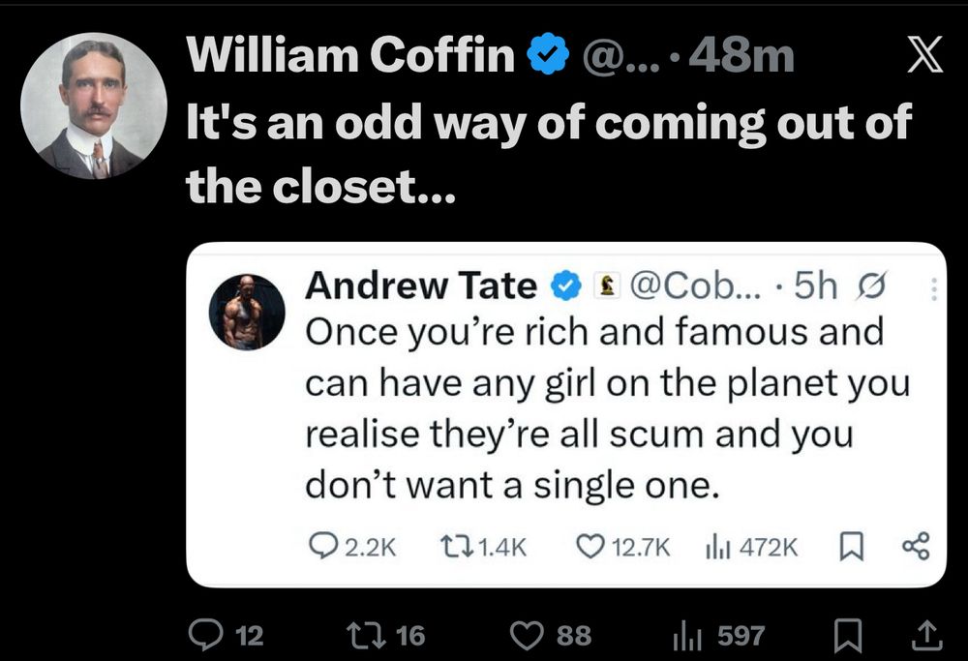The image size is (968, 661).
Task: Click the X logo beside the 48m timestamp
Action: (x=923, y=60)
